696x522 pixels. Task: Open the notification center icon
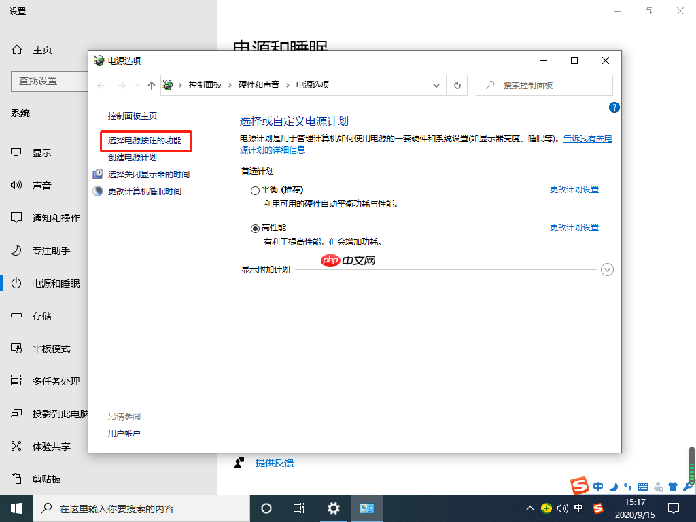[673, 508]
